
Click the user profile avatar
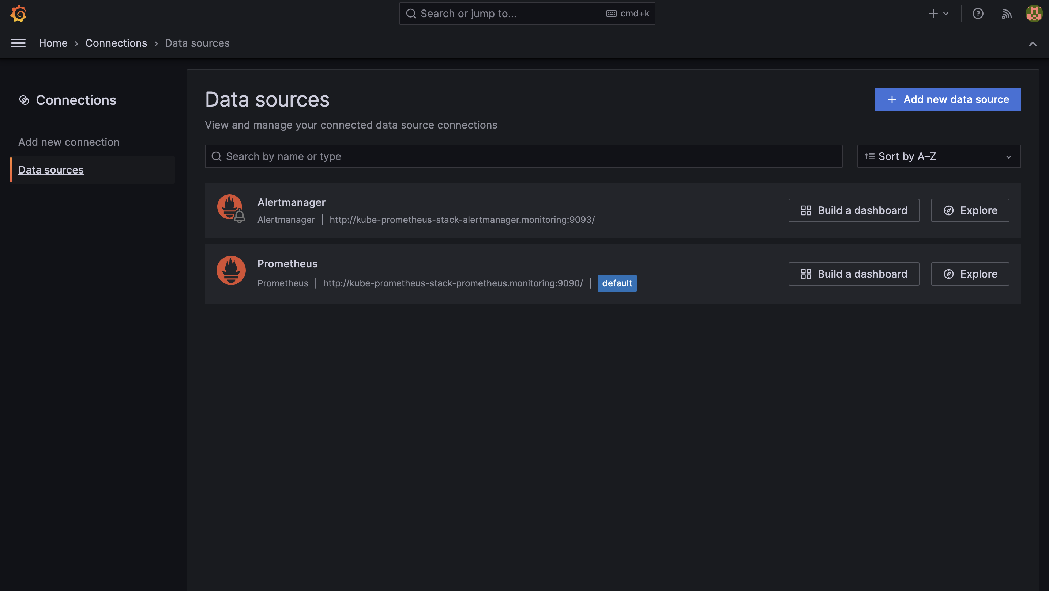coord(1034,14)
